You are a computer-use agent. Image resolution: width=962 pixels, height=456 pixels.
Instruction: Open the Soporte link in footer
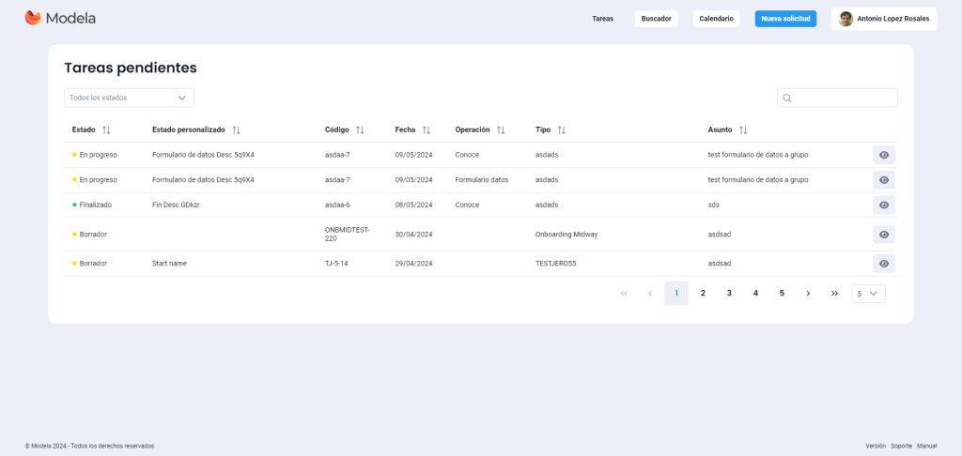[x=901, y=446]
